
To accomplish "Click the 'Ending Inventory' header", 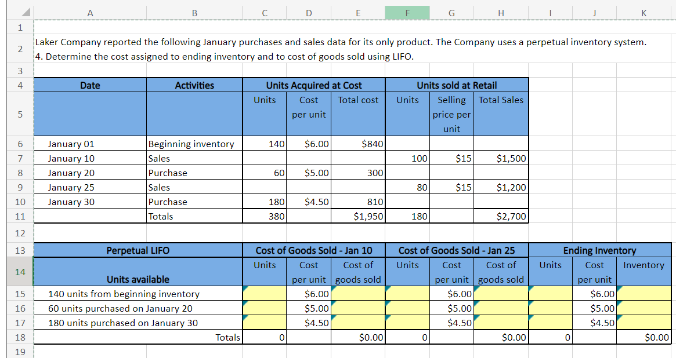I will [599, 250].
